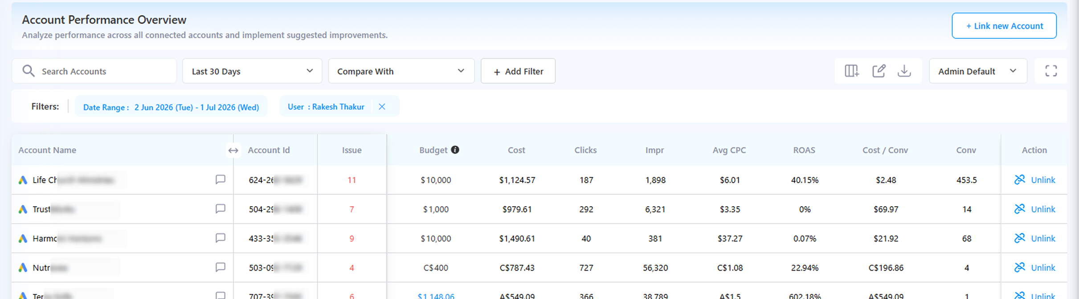Click the Add Filter button
This screenshot has height=299, width=1079.
[x=518, y=71]
